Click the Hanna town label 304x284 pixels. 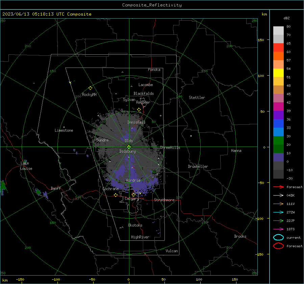(x=236, y=151)
